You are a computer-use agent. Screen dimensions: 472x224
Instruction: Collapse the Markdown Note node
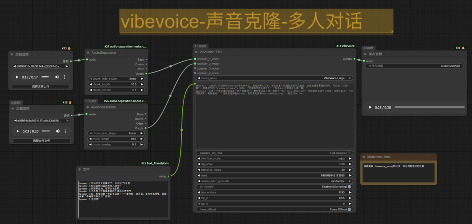pos(364,157)
